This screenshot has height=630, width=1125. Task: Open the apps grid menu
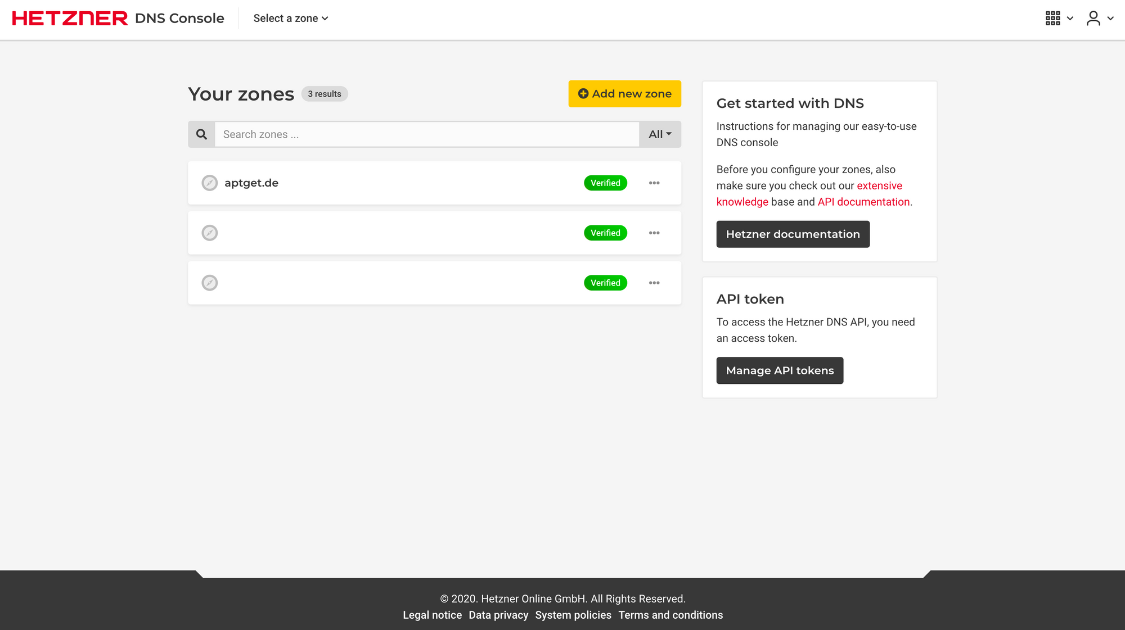point(1053,19)
